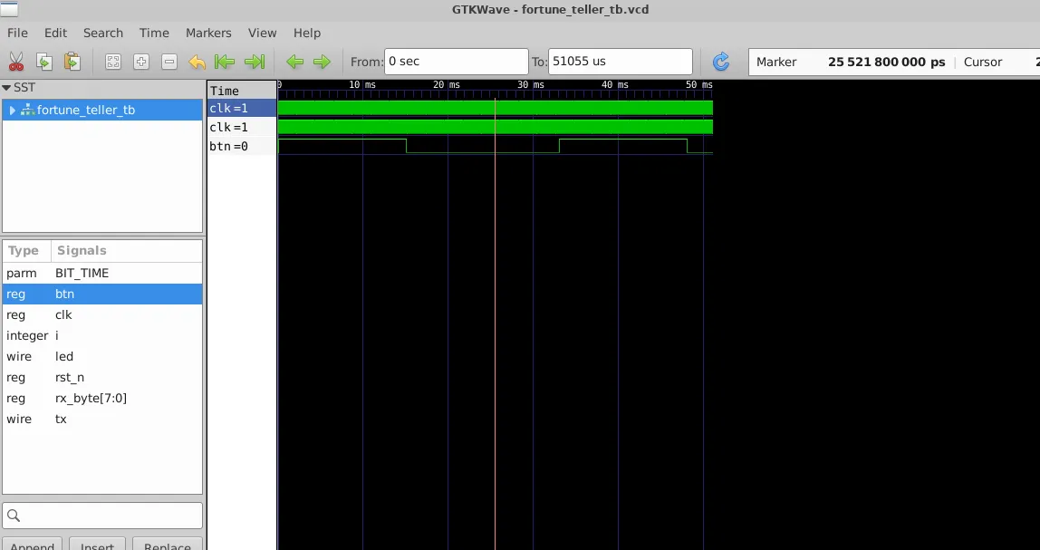Click the Zoom Fit icon
This screenshot has width=1040, height=550.
(x=113, y=62)
